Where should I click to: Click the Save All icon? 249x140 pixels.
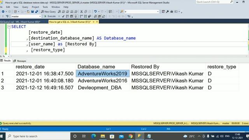coord(37,12)
